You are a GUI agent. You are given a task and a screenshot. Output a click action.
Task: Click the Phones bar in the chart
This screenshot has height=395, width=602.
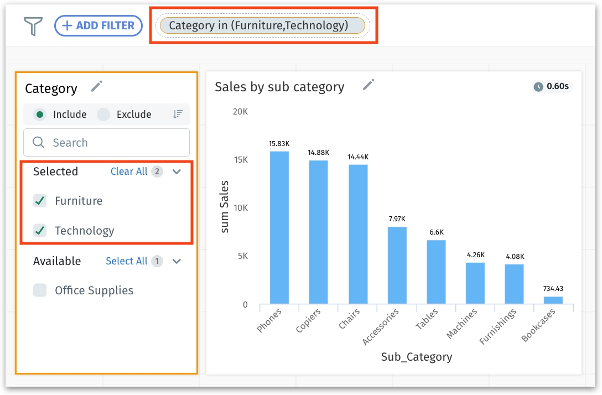pos(279,227)
